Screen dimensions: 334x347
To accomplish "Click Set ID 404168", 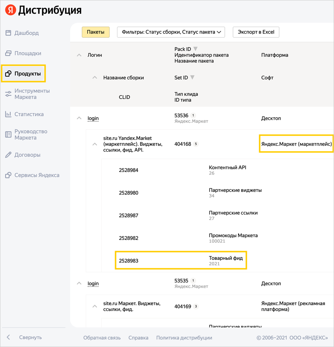I will (x=183, y=144).
